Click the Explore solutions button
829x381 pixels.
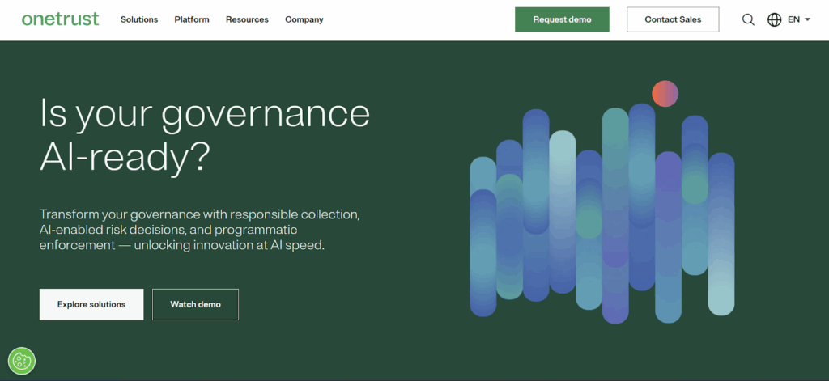pyautogui.click(x=91, y=304)
